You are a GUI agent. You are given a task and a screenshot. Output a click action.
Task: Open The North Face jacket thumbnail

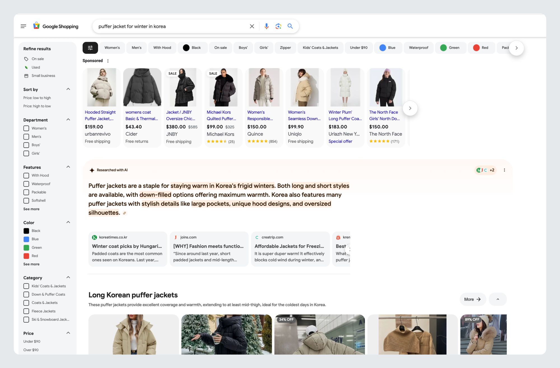pyautogui.click(x=386, y=87)
